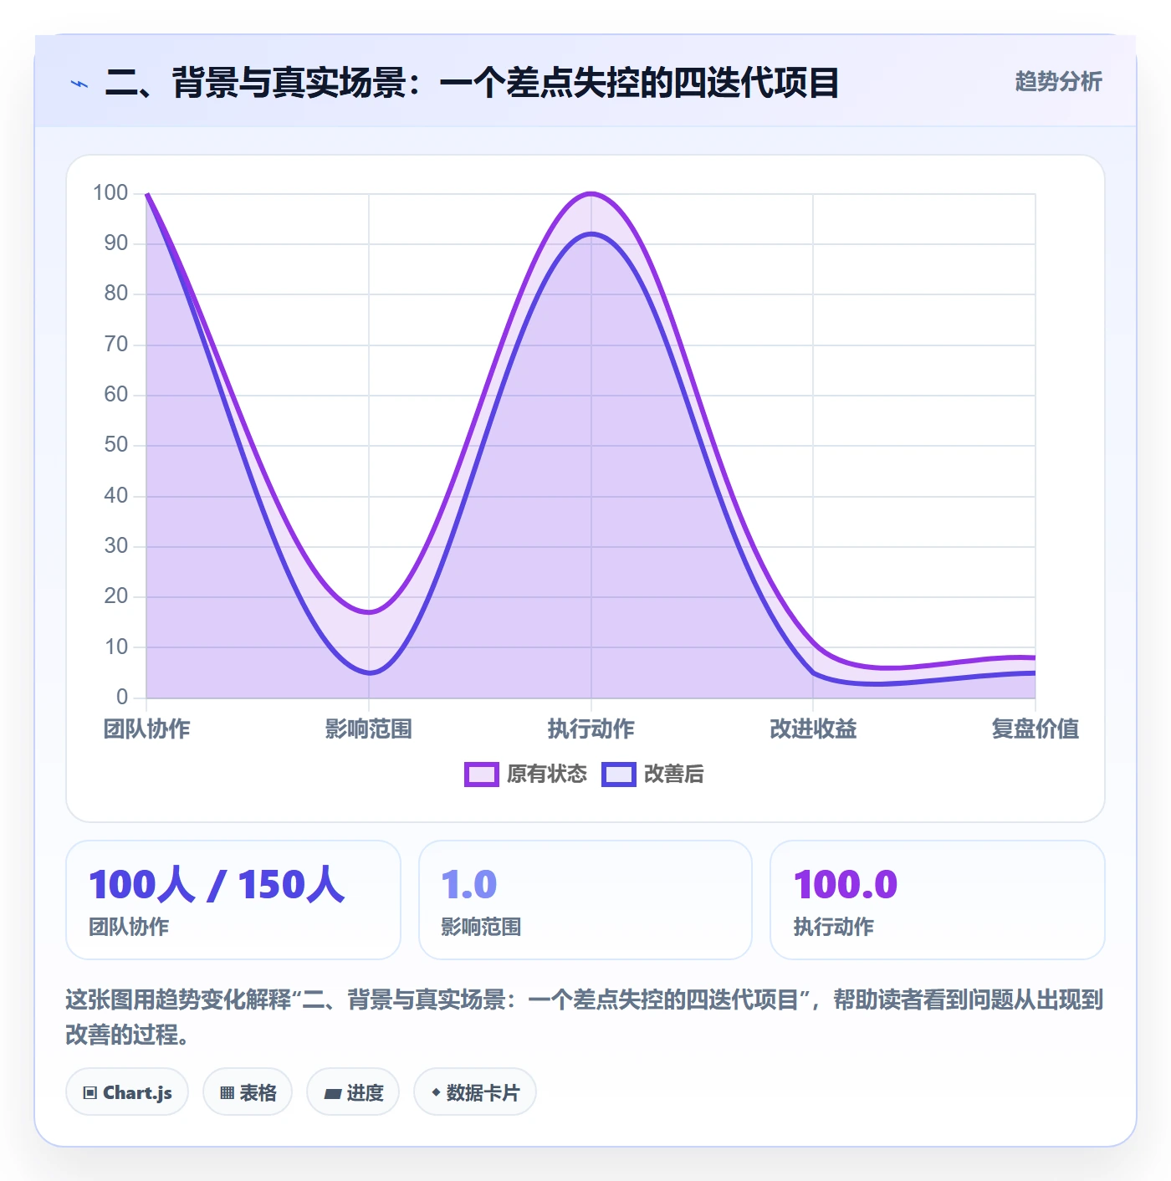The height and width of the screenshot is (1181, 1171).
Task: Click the 执行动作 axis label
Action: point(591,729)
